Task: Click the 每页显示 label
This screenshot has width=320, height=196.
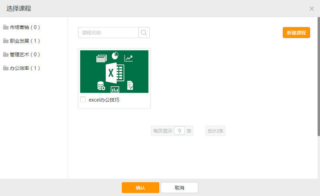Action: coord(163,131)
